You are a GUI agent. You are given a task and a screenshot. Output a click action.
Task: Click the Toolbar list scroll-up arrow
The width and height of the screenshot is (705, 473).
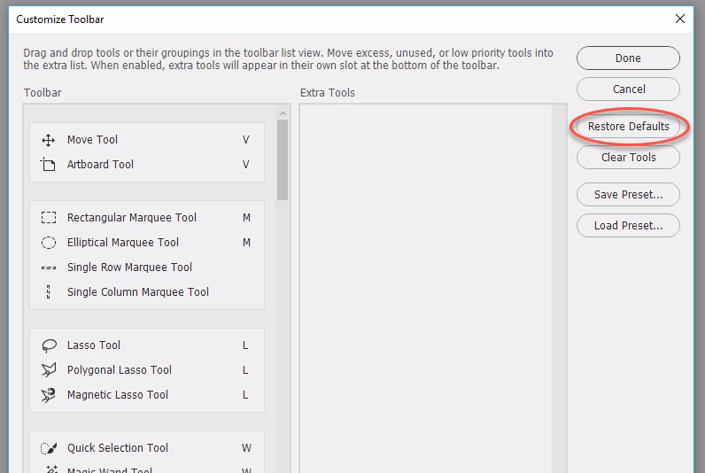tap(283, 112)
